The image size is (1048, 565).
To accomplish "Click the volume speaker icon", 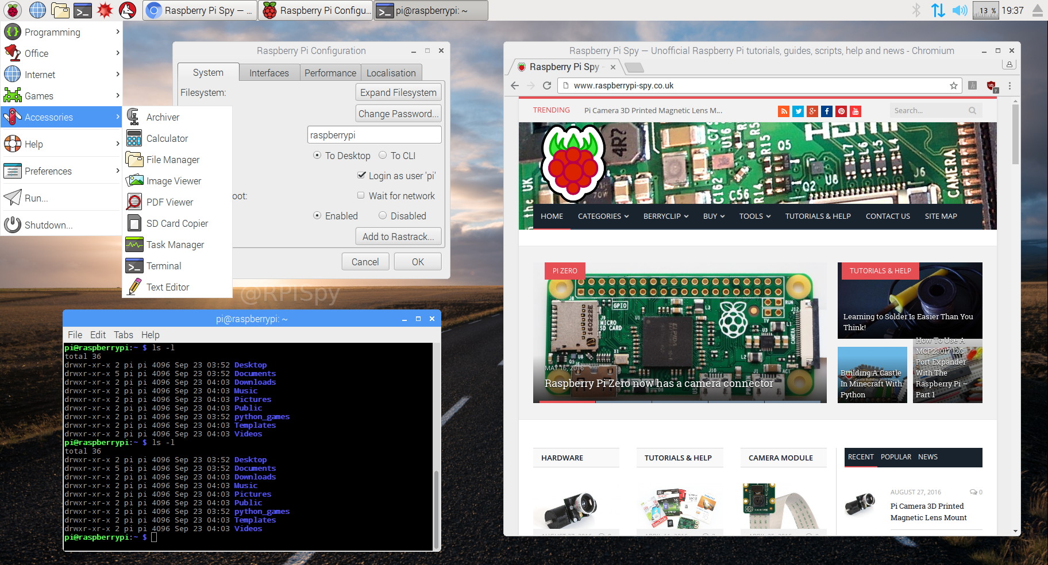I will click(959, 10).
